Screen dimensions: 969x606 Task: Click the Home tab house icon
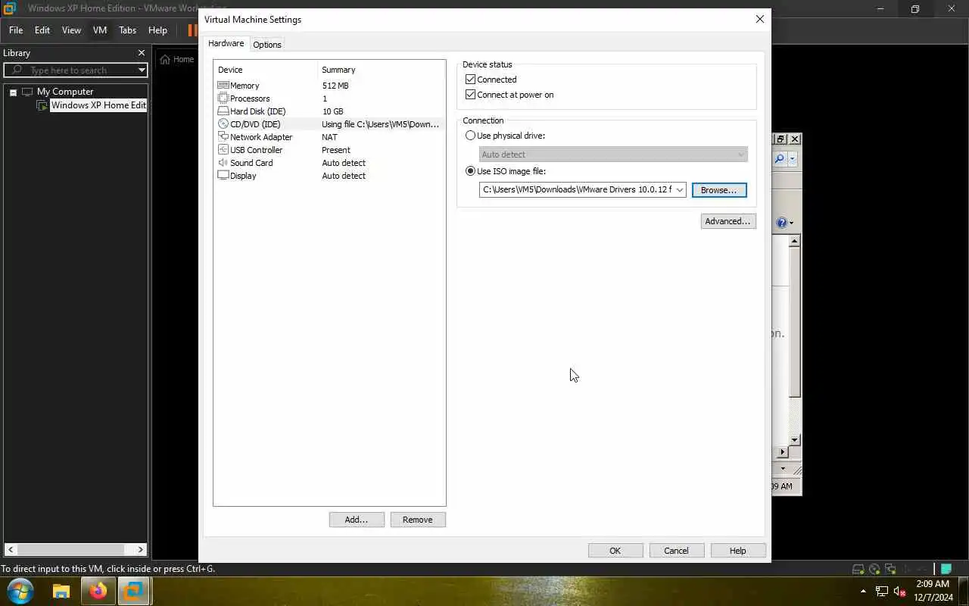(x=165, y=59)
